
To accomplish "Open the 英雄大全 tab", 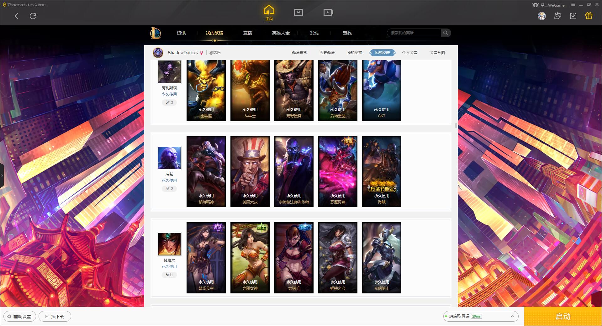I will tap(281, 33).
